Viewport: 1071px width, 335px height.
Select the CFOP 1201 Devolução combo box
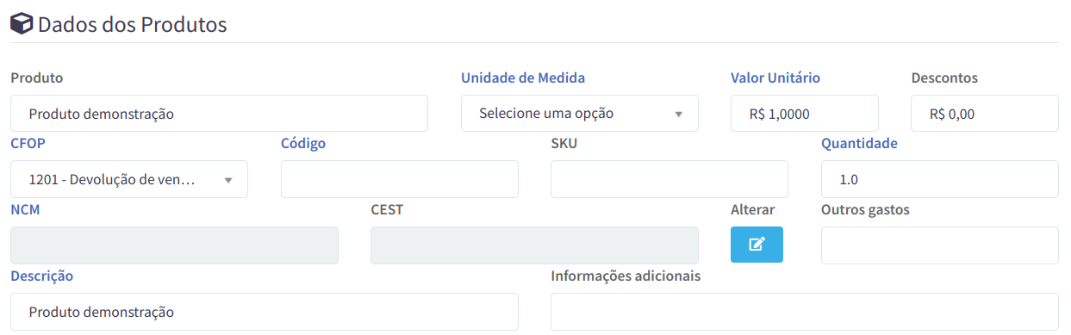click(x=129, y=179)
